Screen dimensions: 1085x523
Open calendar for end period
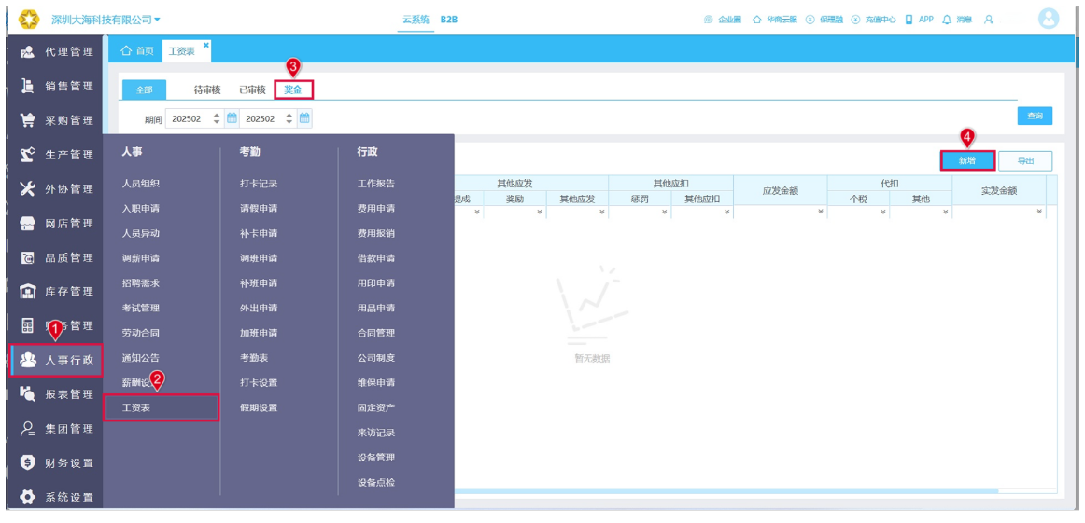coord(304,118)
